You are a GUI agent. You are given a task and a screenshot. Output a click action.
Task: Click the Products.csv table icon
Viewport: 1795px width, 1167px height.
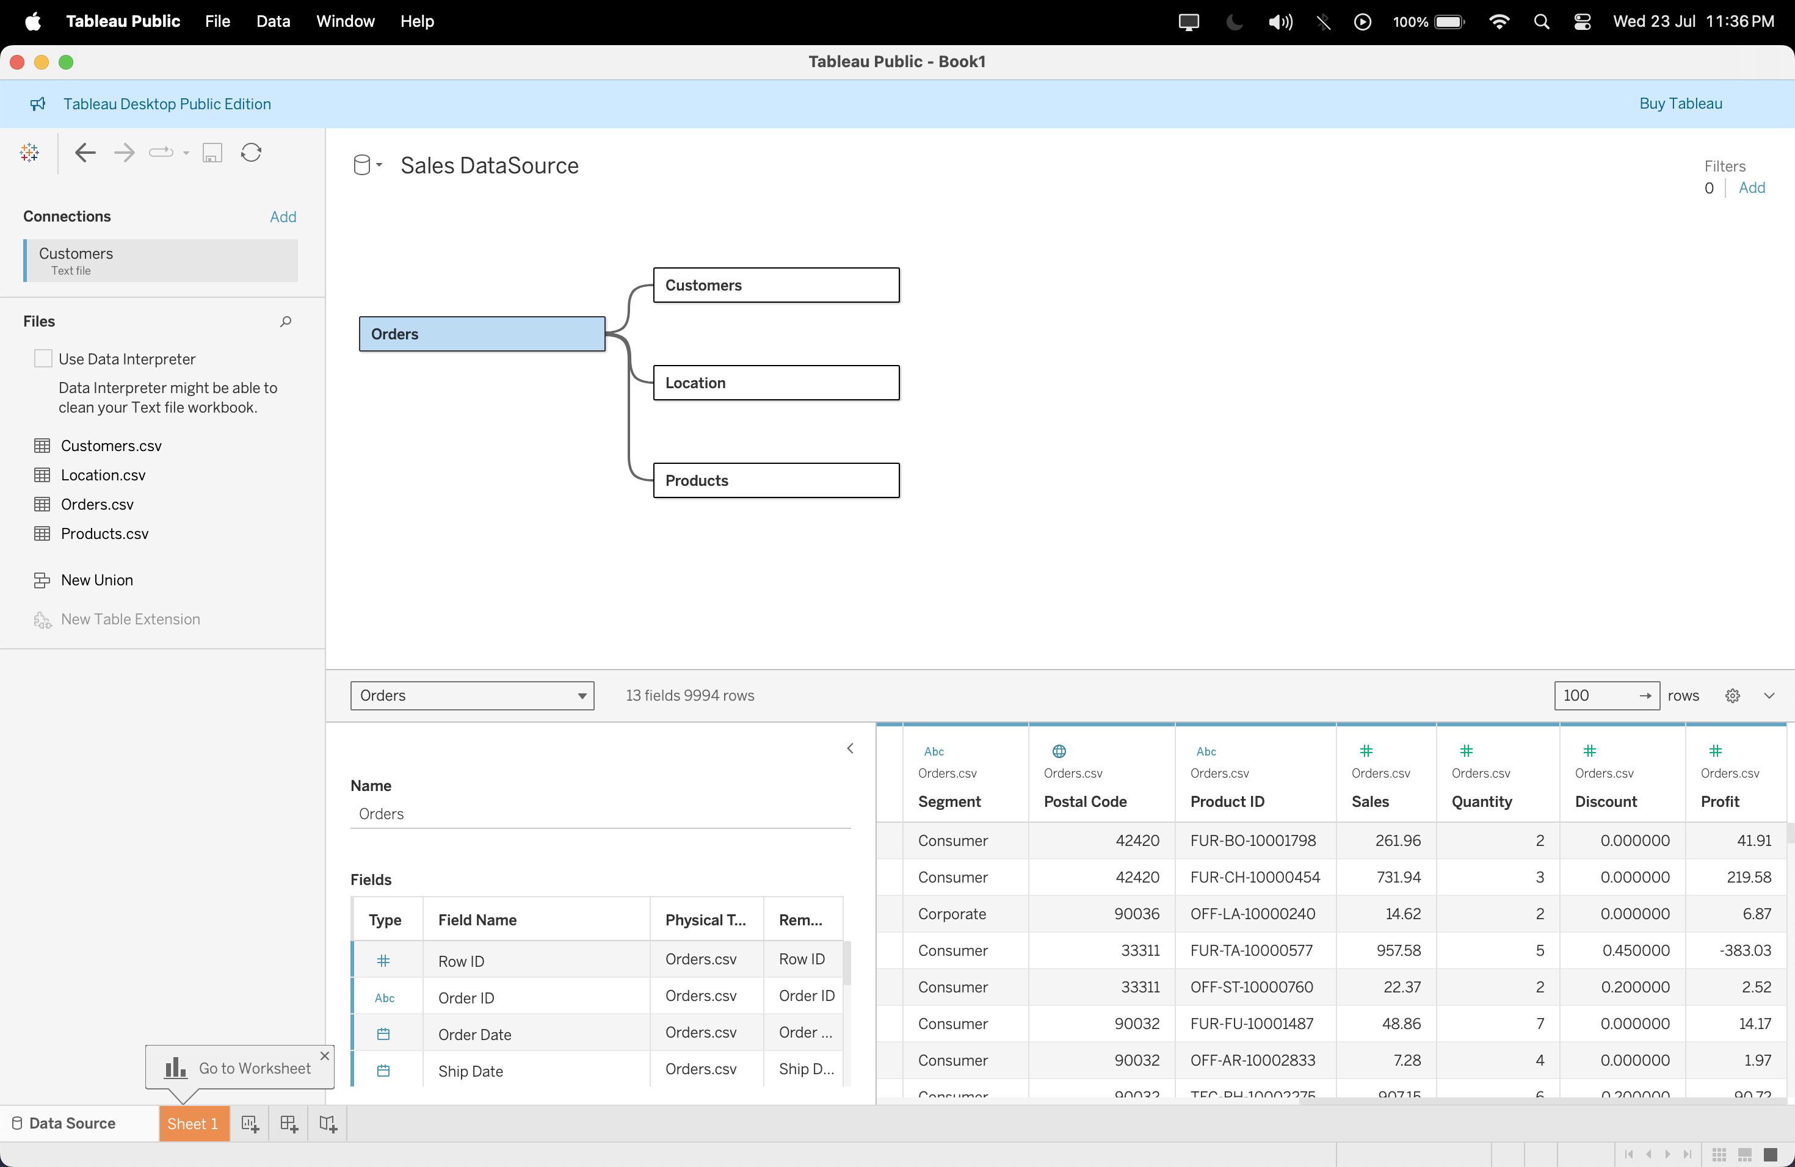pyautogui.click(x=42, y=533)
